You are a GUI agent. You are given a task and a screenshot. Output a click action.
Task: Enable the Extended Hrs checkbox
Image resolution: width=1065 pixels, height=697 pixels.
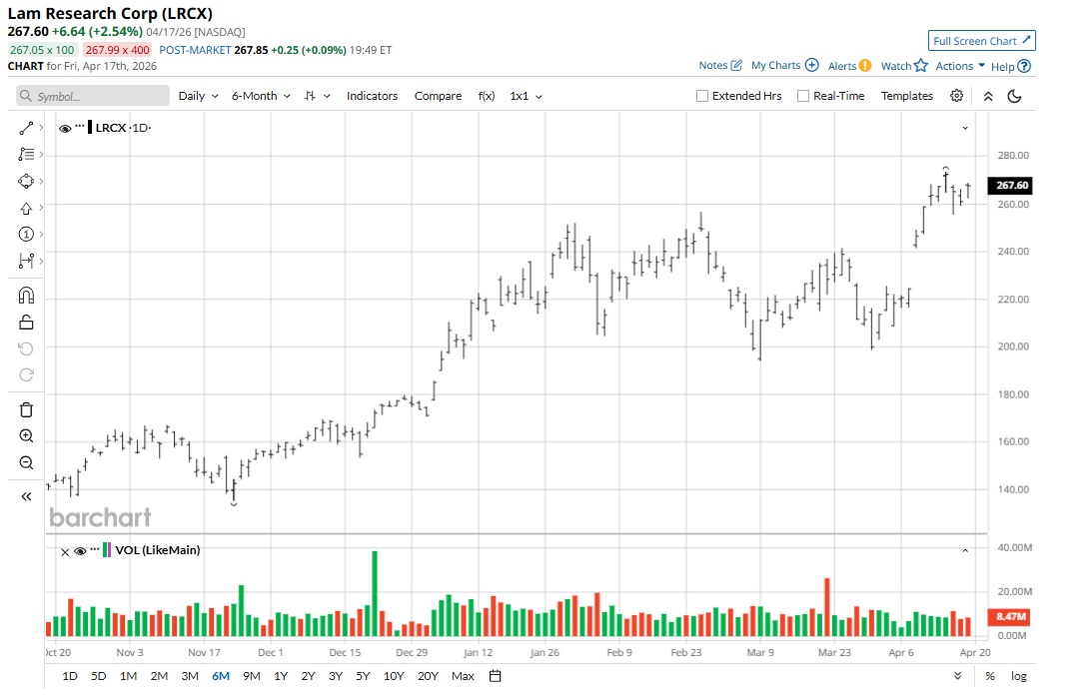click(x=702, y=96)
